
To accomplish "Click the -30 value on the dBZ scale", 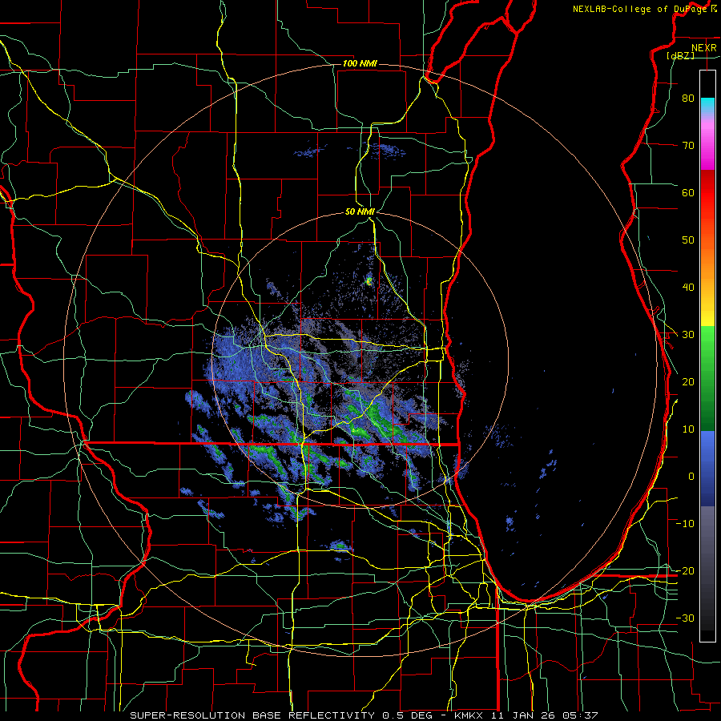I will point(685,618).
